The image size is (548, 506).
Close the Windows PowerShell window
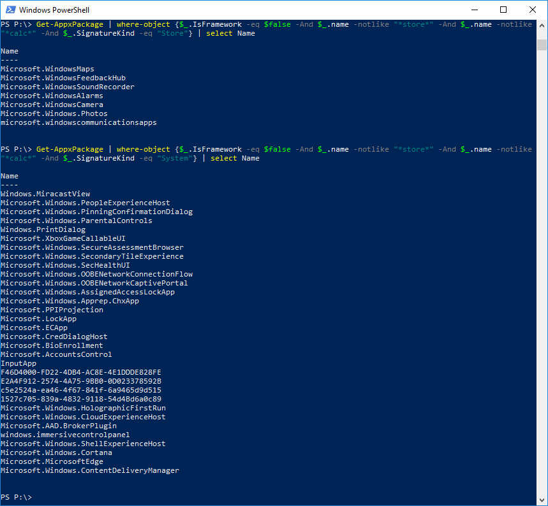(533, 10)
